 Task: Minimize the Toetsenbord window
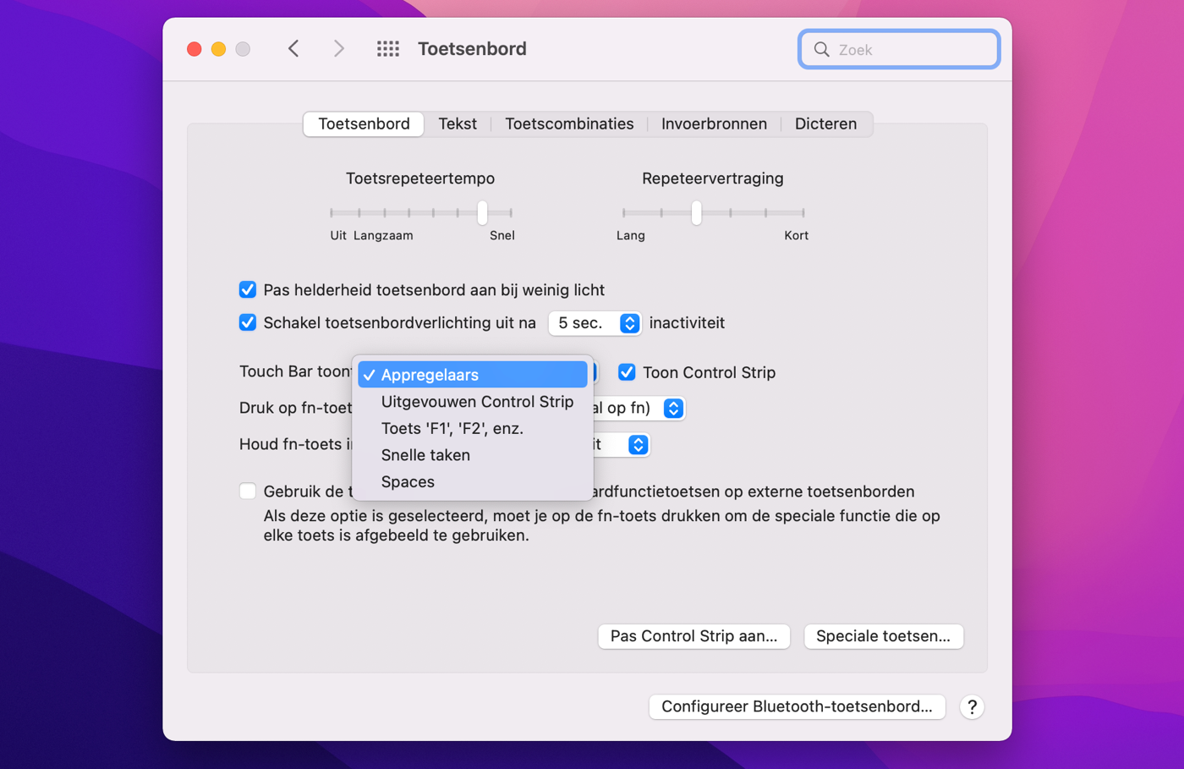(218, 49)
